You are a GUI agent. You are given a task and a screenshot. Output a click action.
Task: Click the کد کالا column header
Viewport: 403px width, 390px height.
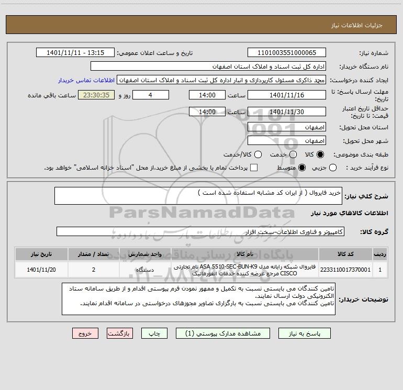(345, 254)
